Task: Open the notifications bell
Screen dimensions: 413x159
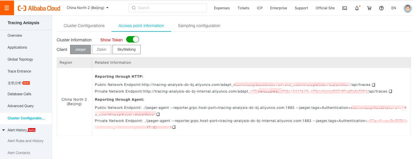Action: (x=357, y=8)
